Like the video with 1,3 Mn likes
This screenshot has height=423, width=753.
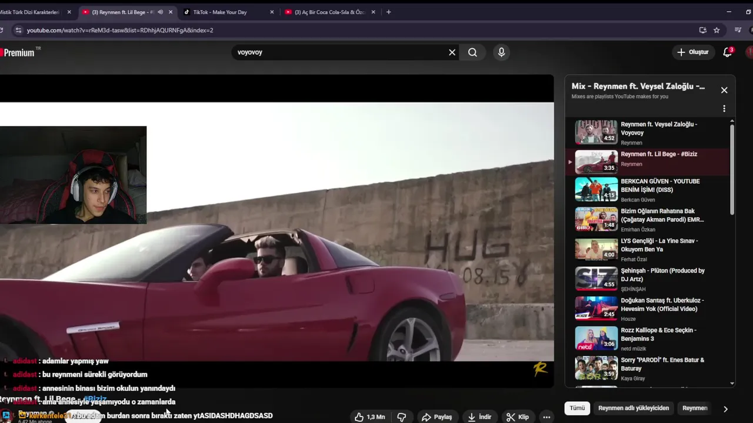coord(370,417)
